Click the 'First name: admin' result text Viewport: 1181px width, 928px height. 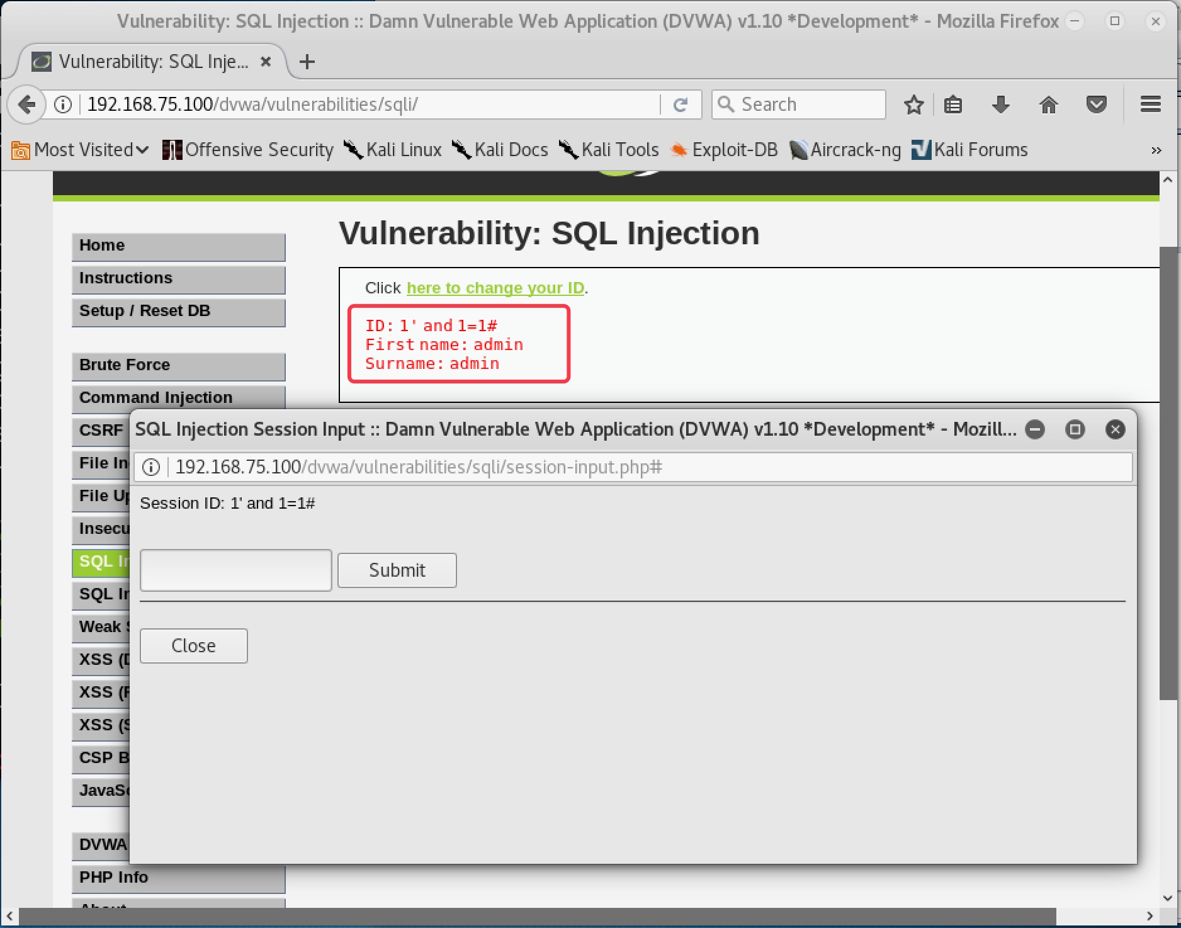[444, 345]
